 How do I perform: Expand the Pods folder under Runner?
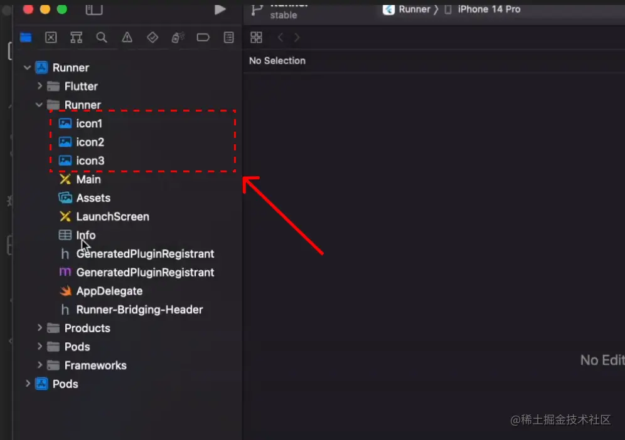coord(40,347)
